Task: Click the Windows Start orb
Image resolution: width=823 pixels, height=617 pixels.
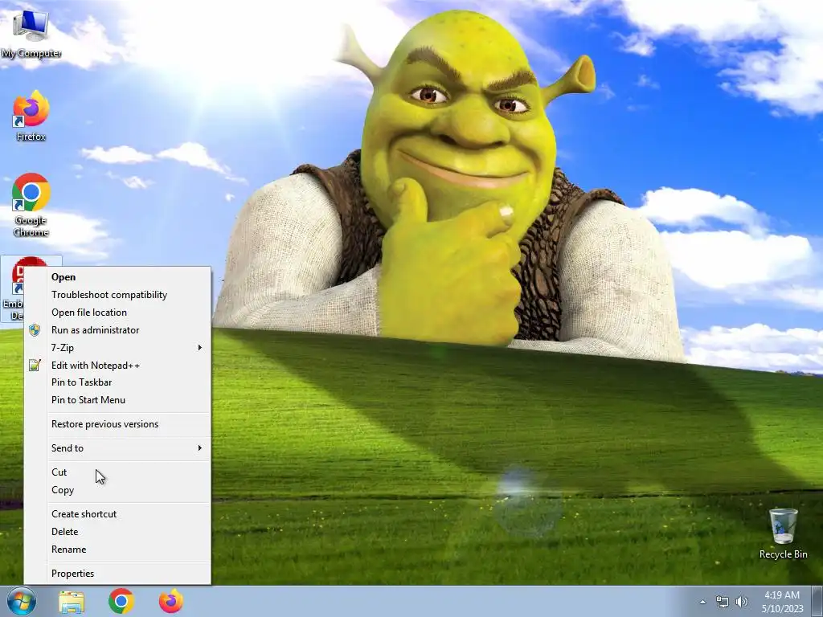Action: point(21,601)
